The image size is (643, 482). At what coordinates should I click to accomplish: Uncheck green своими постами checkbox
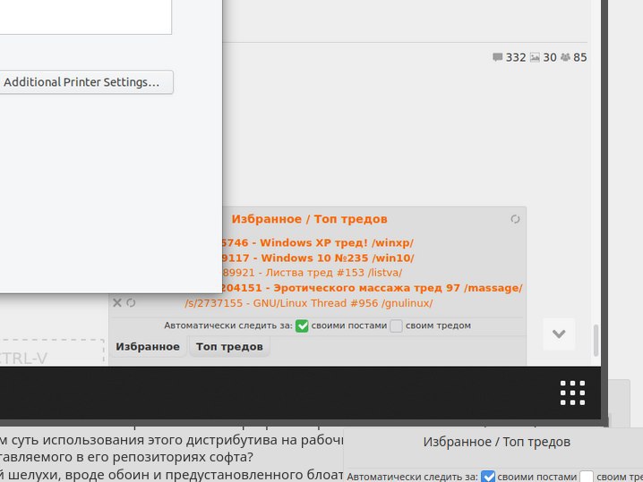[302, 326]
